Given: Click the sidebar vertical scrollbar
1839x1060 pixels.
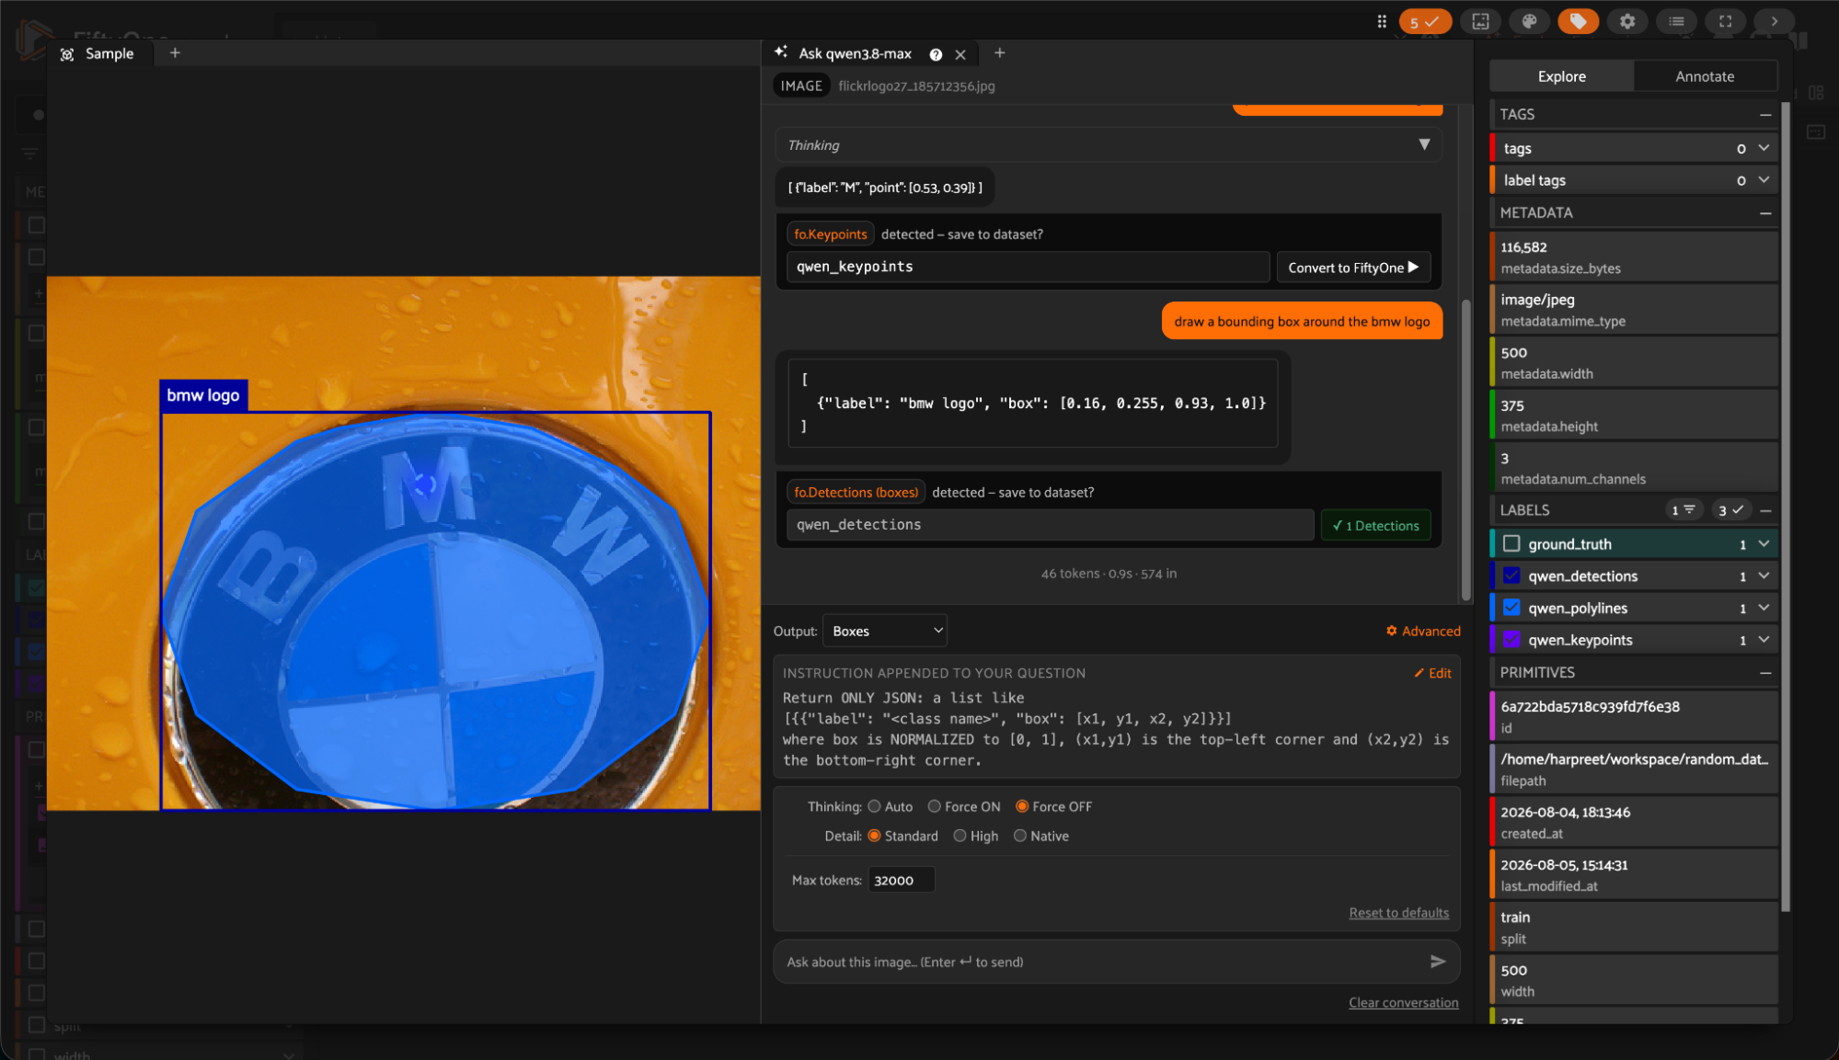Looking at the screenshot, I should pos(1786,506).
